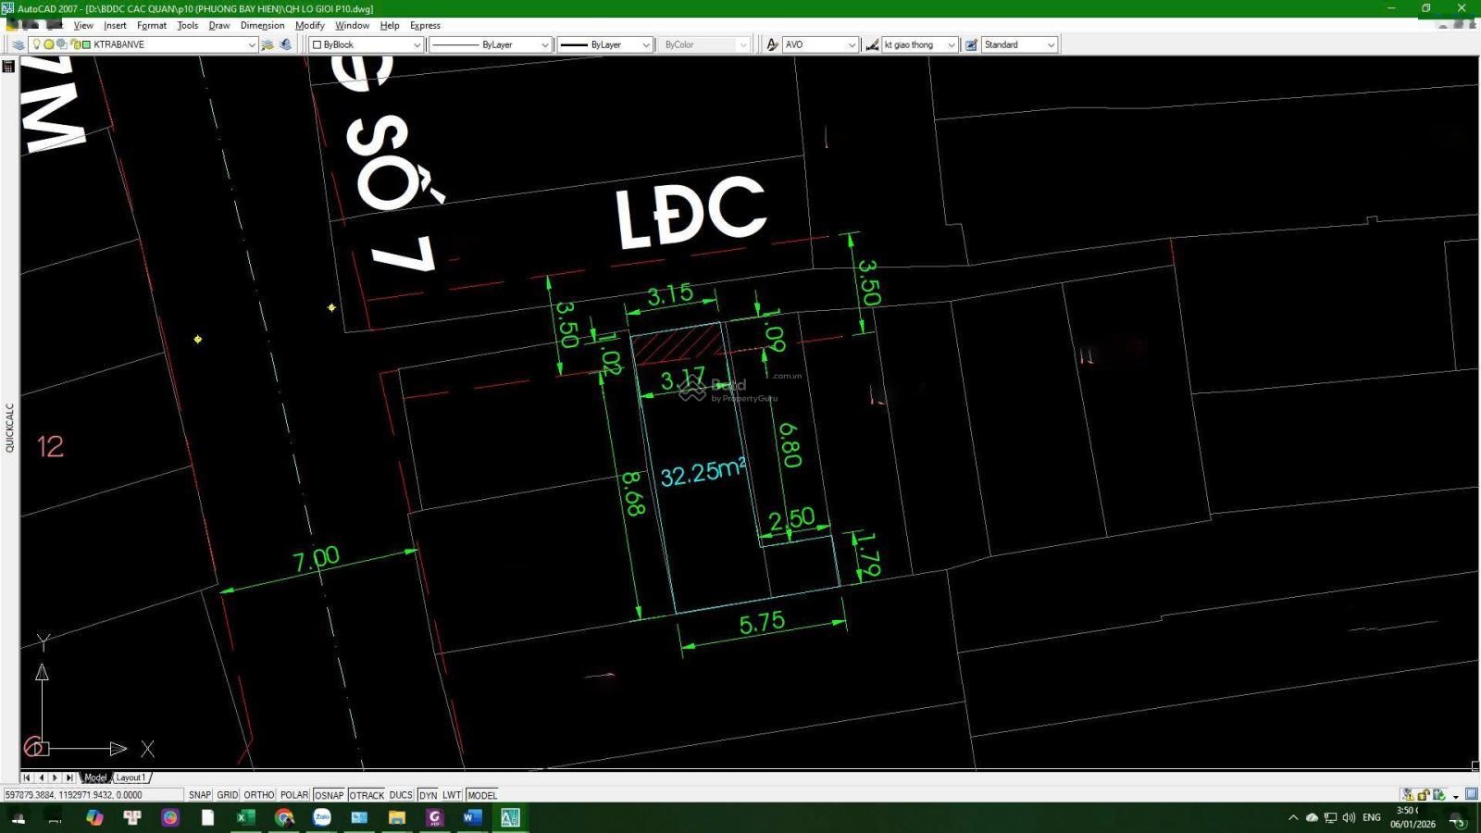1481x833 pixels.
Task: Open the Text Style manager icon
Action: click(x=772, y=44)
